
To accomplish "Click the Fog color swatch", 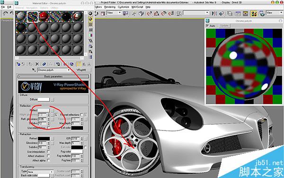I will pos(77,151).
